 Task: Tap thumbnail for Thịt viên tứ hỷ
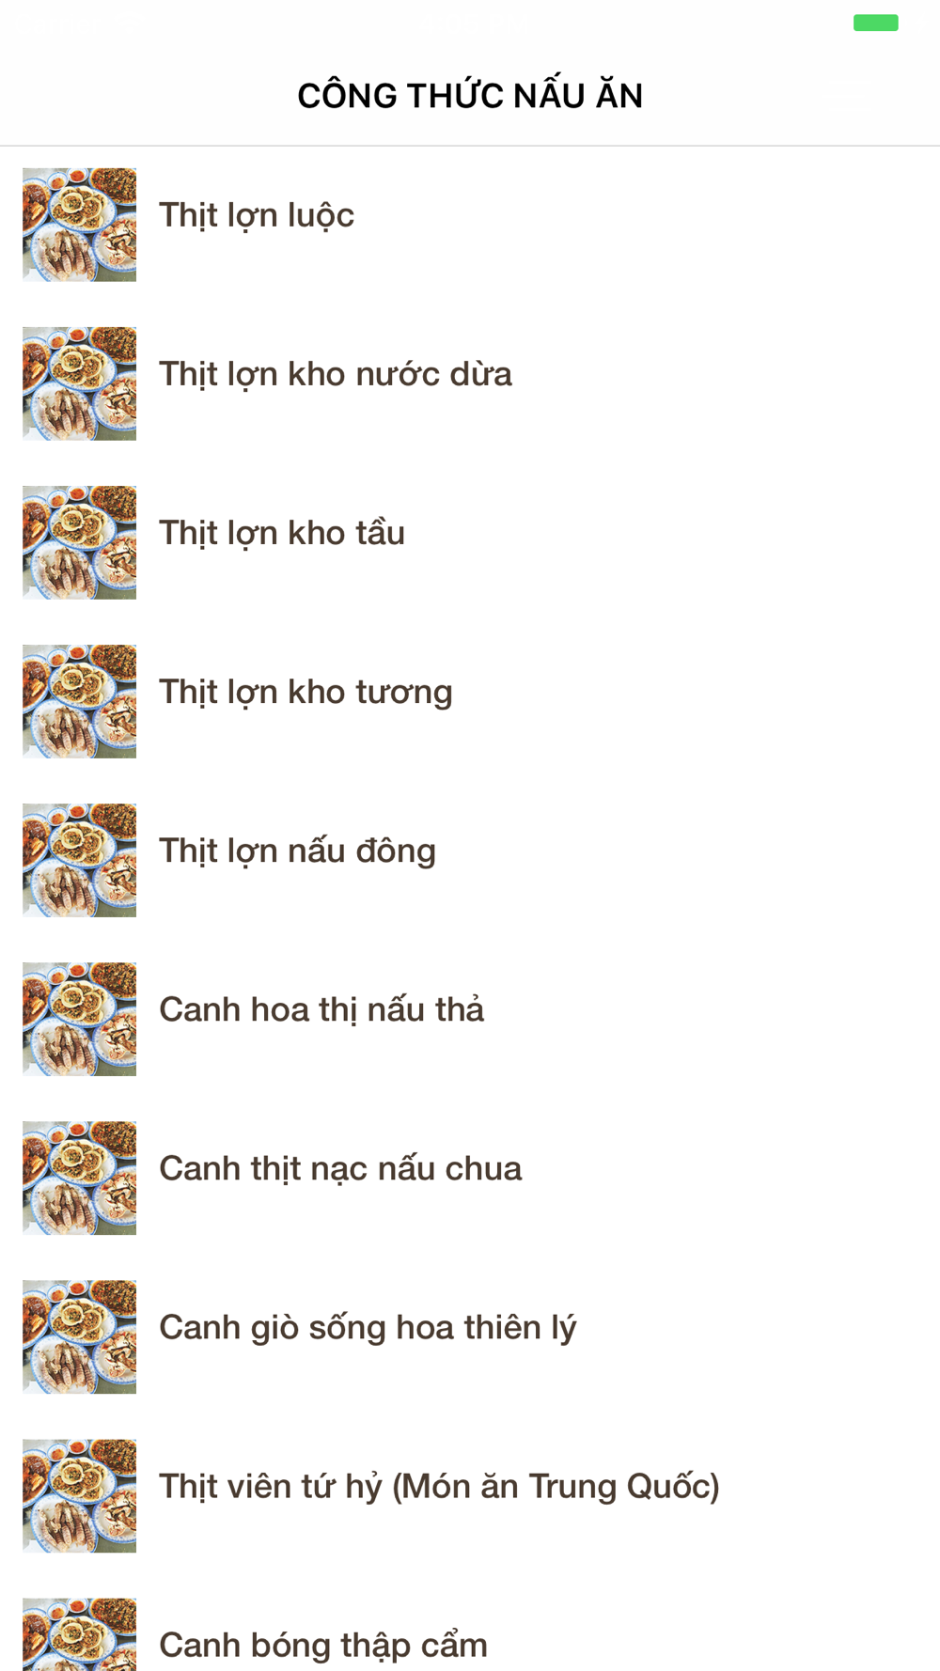click(x=79, y=1495)
